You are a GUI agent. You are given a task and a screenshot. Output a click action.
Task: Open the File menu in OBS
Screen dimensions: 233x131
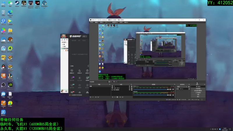pos(91,22)
